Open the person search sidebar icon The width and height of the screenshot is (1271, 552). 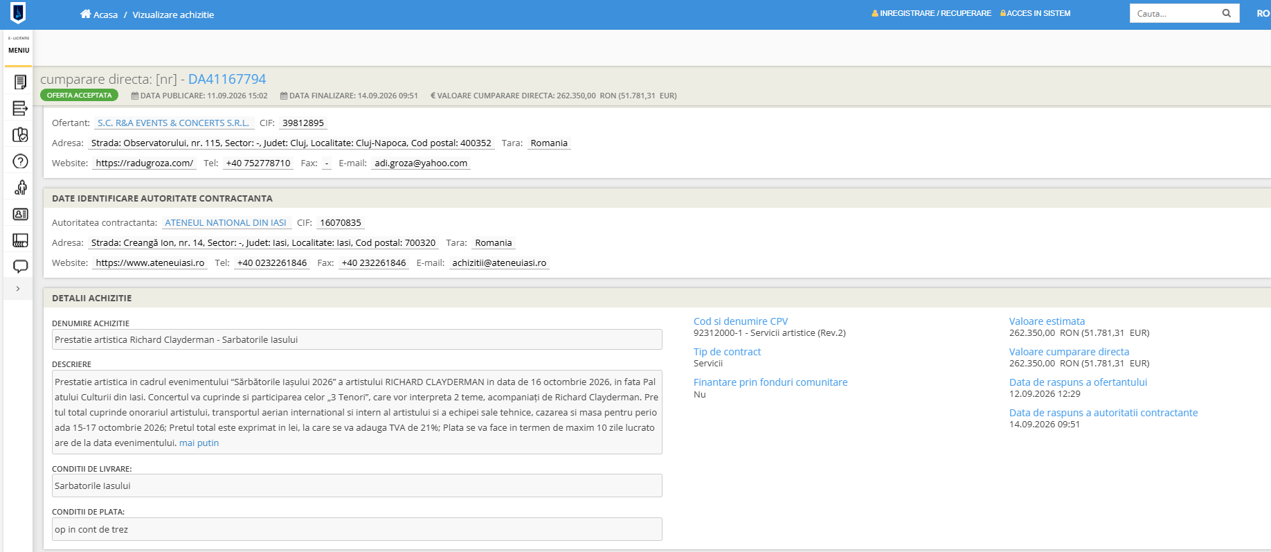[x=21, y=188]
